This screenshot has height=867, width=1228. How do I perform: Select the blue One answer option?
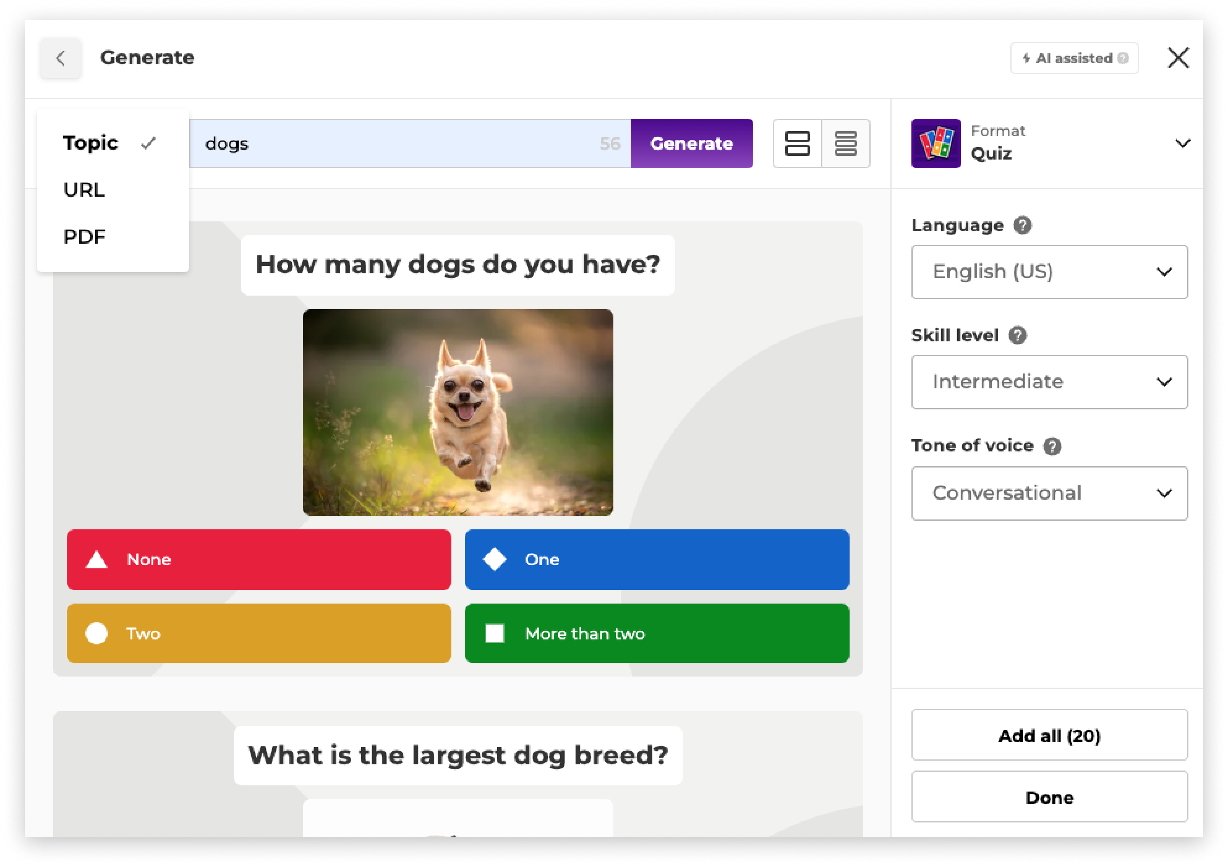click(x=657, y=559)
